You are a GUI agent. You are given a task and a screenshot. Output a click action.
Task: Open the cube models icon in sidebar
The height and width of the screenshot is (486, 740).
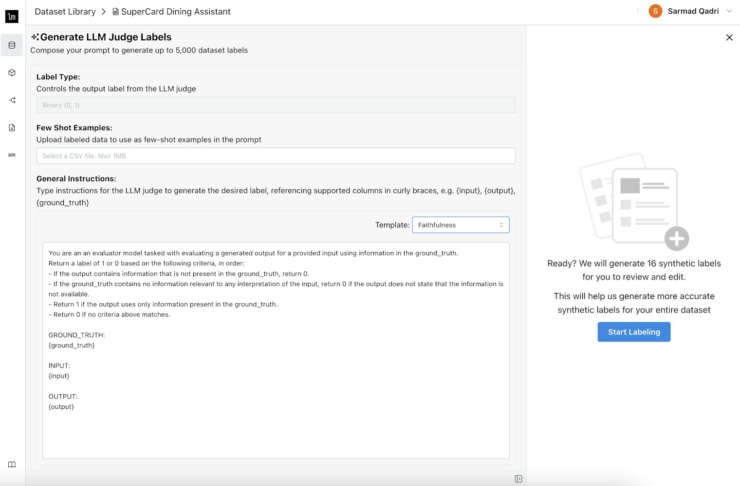point(12,73)
